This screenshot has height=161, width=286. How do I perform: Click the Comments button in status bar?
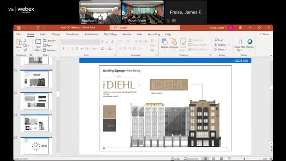[x=191, y=159]
